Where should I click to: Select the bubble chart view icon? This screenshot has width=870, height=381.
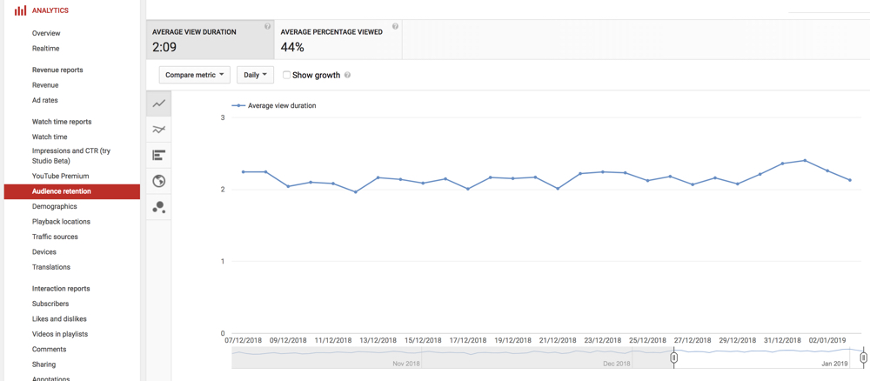tap(158, 207)
